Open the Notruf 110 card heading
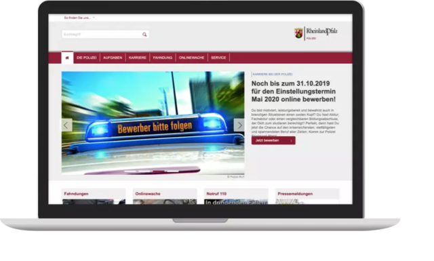The width and height of the screenshot is (434, 261). pos(216,194)
